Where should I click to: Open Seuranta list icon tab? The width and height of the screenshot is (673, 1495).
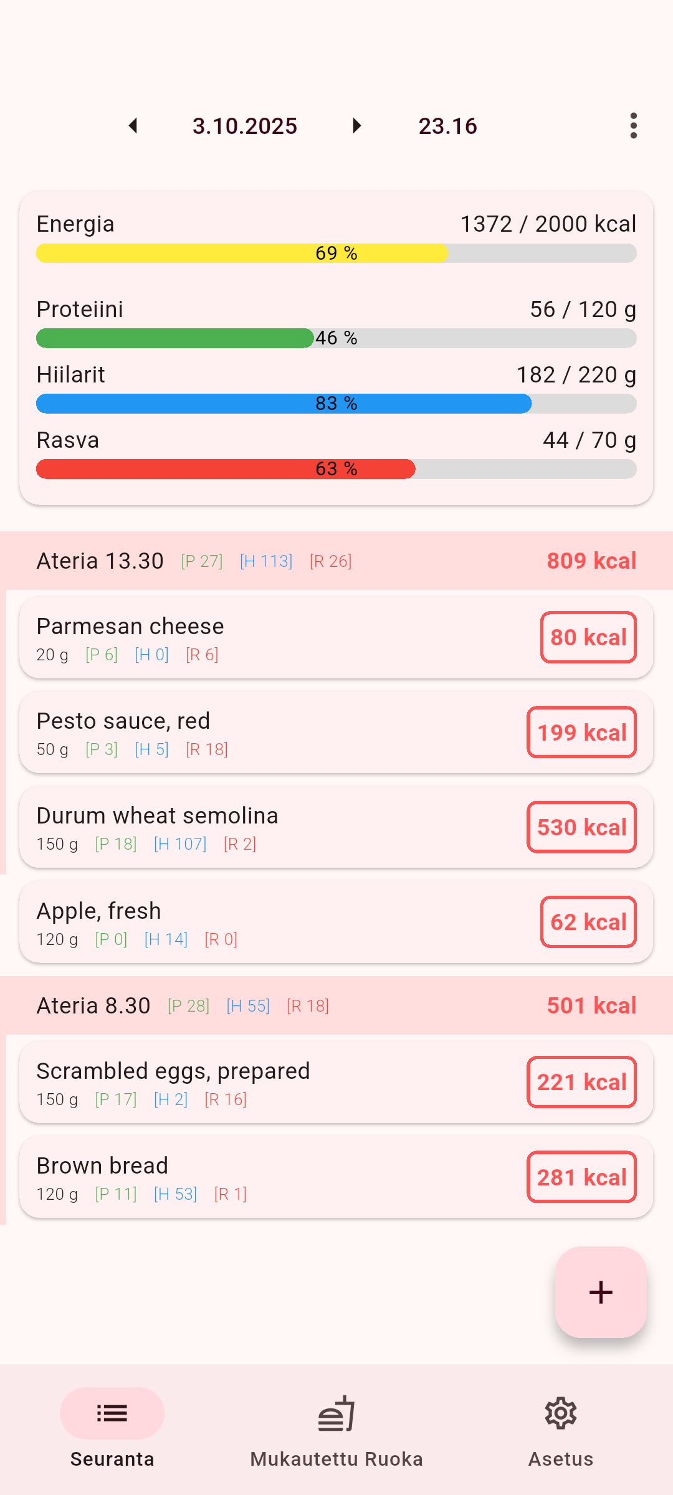tap(112, 1413)
